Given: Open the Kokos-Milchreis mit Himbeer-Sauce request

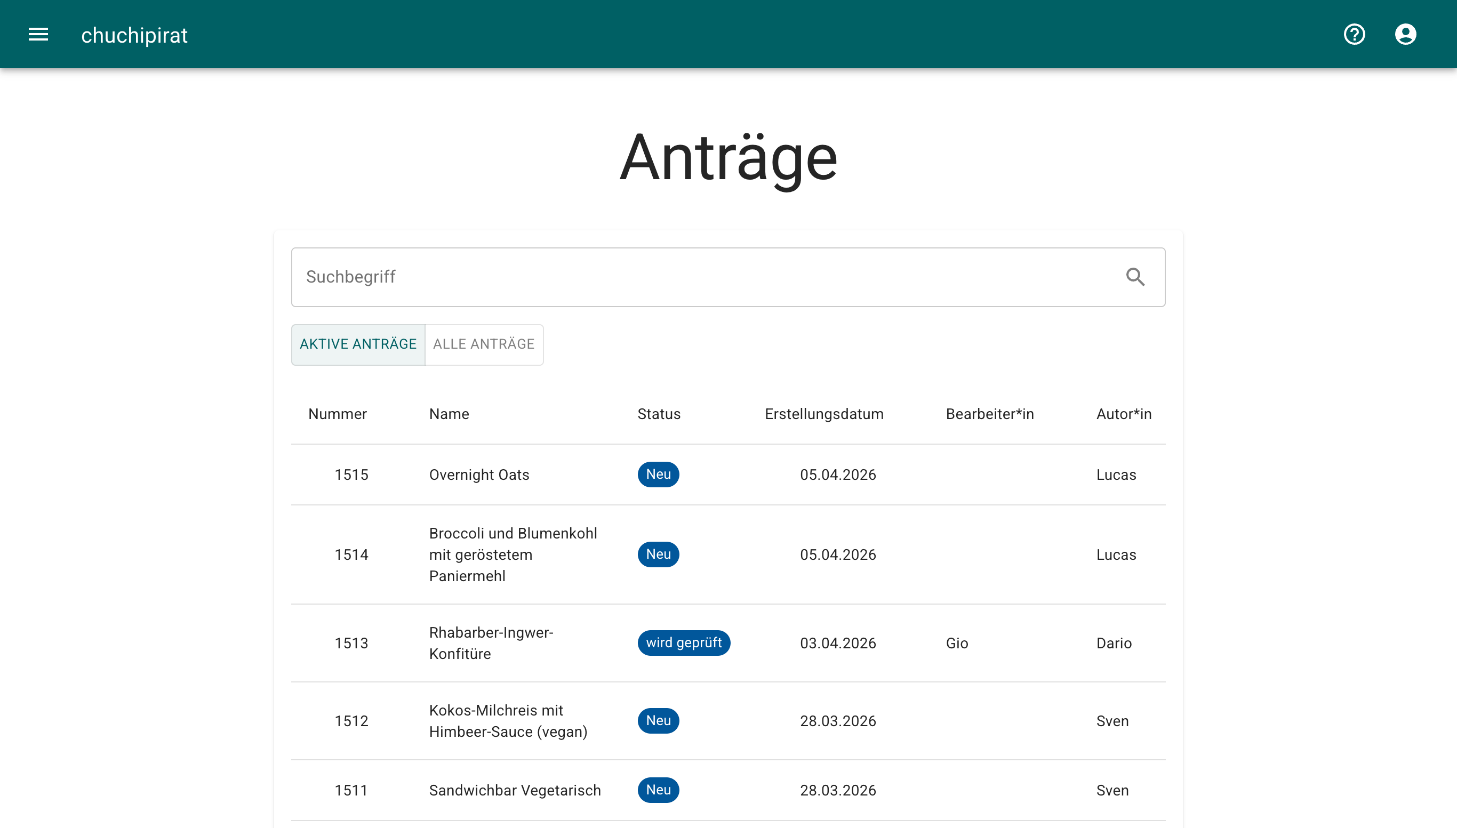Looking at the screenshot, I should (508, 721).
